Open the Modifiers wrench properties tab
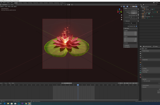The height and width of the screenshot is (105, 160). [141, 64]
